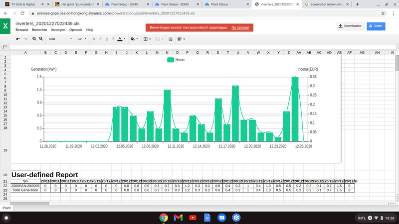Open the Arial font family dropdown
This screenshot has width=399, height=224.
60,39
